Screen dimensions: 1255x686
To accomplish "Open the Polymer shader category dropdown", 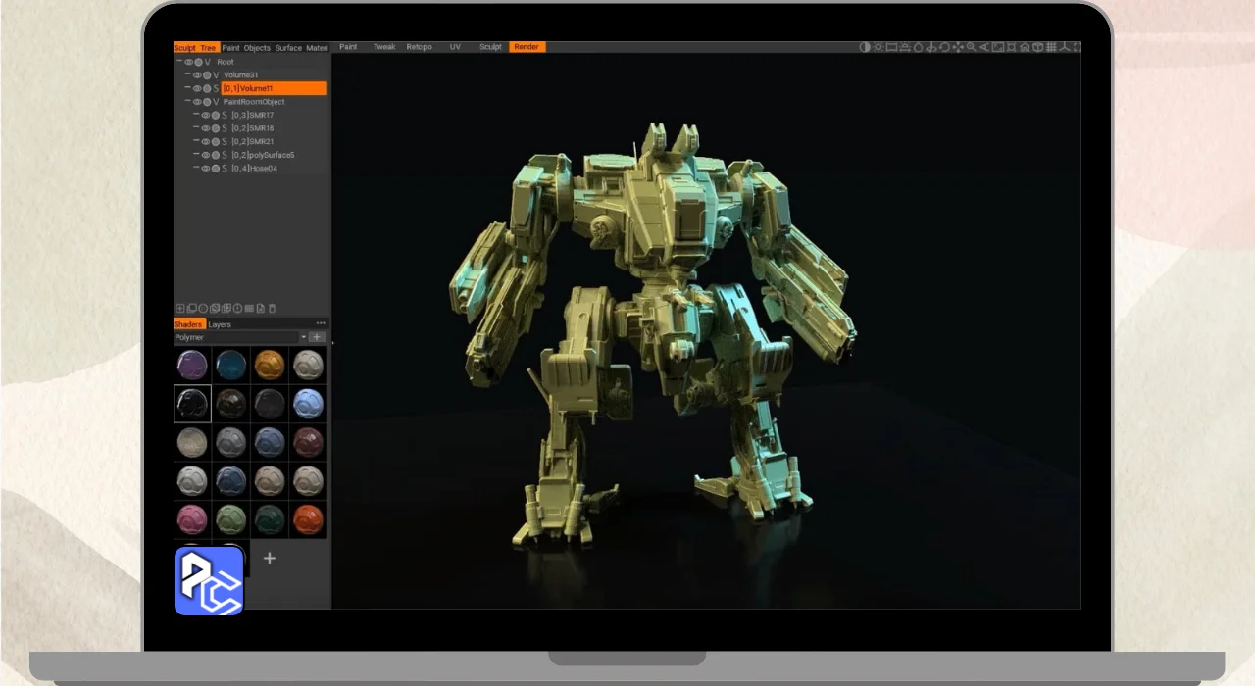I will coord(303,337).
